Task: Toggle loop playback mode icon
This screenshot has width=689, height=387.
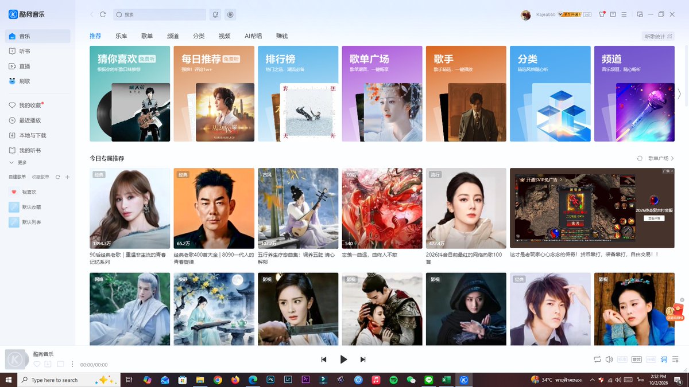Action: point(597,359)
